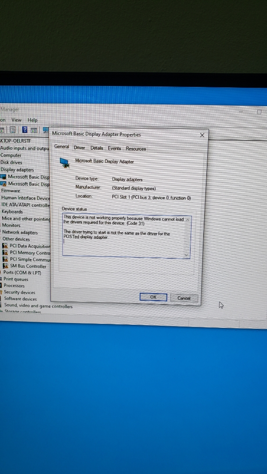Image resolution: width=267 pixels, height=474 pixels.
Task: Click the Device status scrollbar down arrow
Action: tap(187, 255)
